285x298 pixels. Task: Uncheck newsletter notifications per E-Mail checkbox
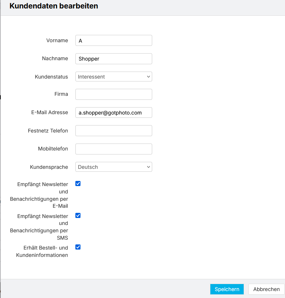[78, 183]
